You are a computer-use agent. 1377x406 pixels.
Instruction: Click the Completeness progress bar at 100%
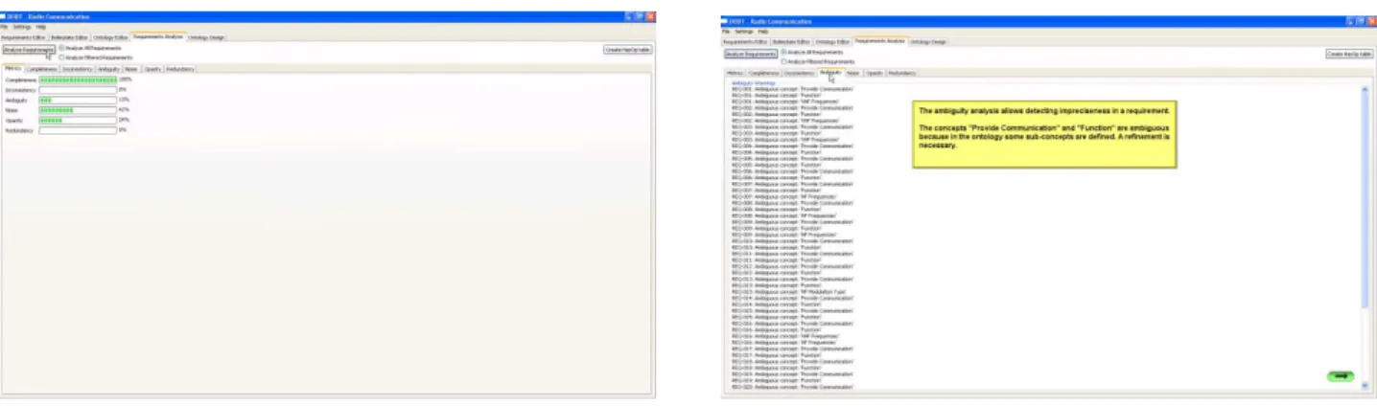pyautogui.click(x=78, y=80)
